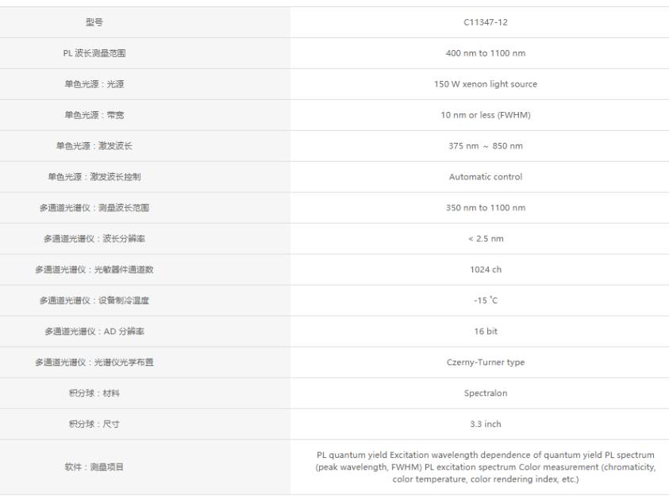
Task: Click the label 单色光源：激发波长
Action: [x=94, y=146]
